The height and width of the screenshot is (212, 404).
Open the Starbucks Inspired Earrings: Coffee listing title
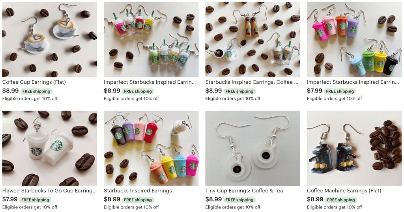tap(252, 82)
